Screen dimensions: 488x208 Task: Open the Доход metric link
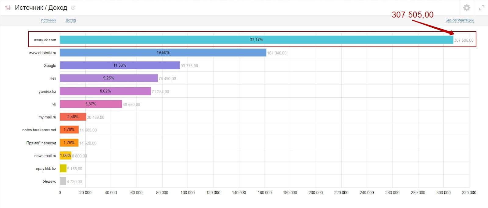pos(71,20)
